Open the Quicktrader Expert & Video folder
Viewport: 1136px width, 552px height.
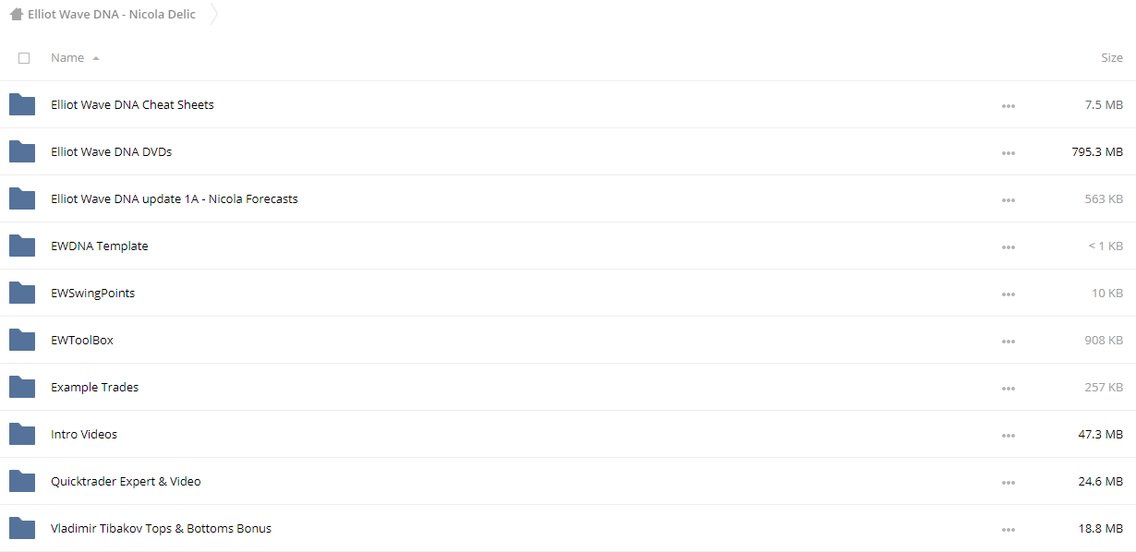tap(126, 481)
